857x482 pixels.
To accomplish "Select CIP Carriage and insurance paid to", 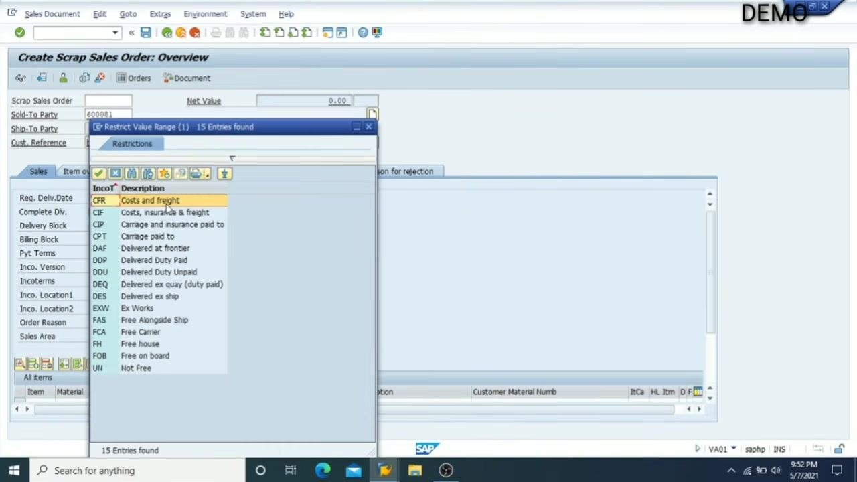I will pos(159,224).
